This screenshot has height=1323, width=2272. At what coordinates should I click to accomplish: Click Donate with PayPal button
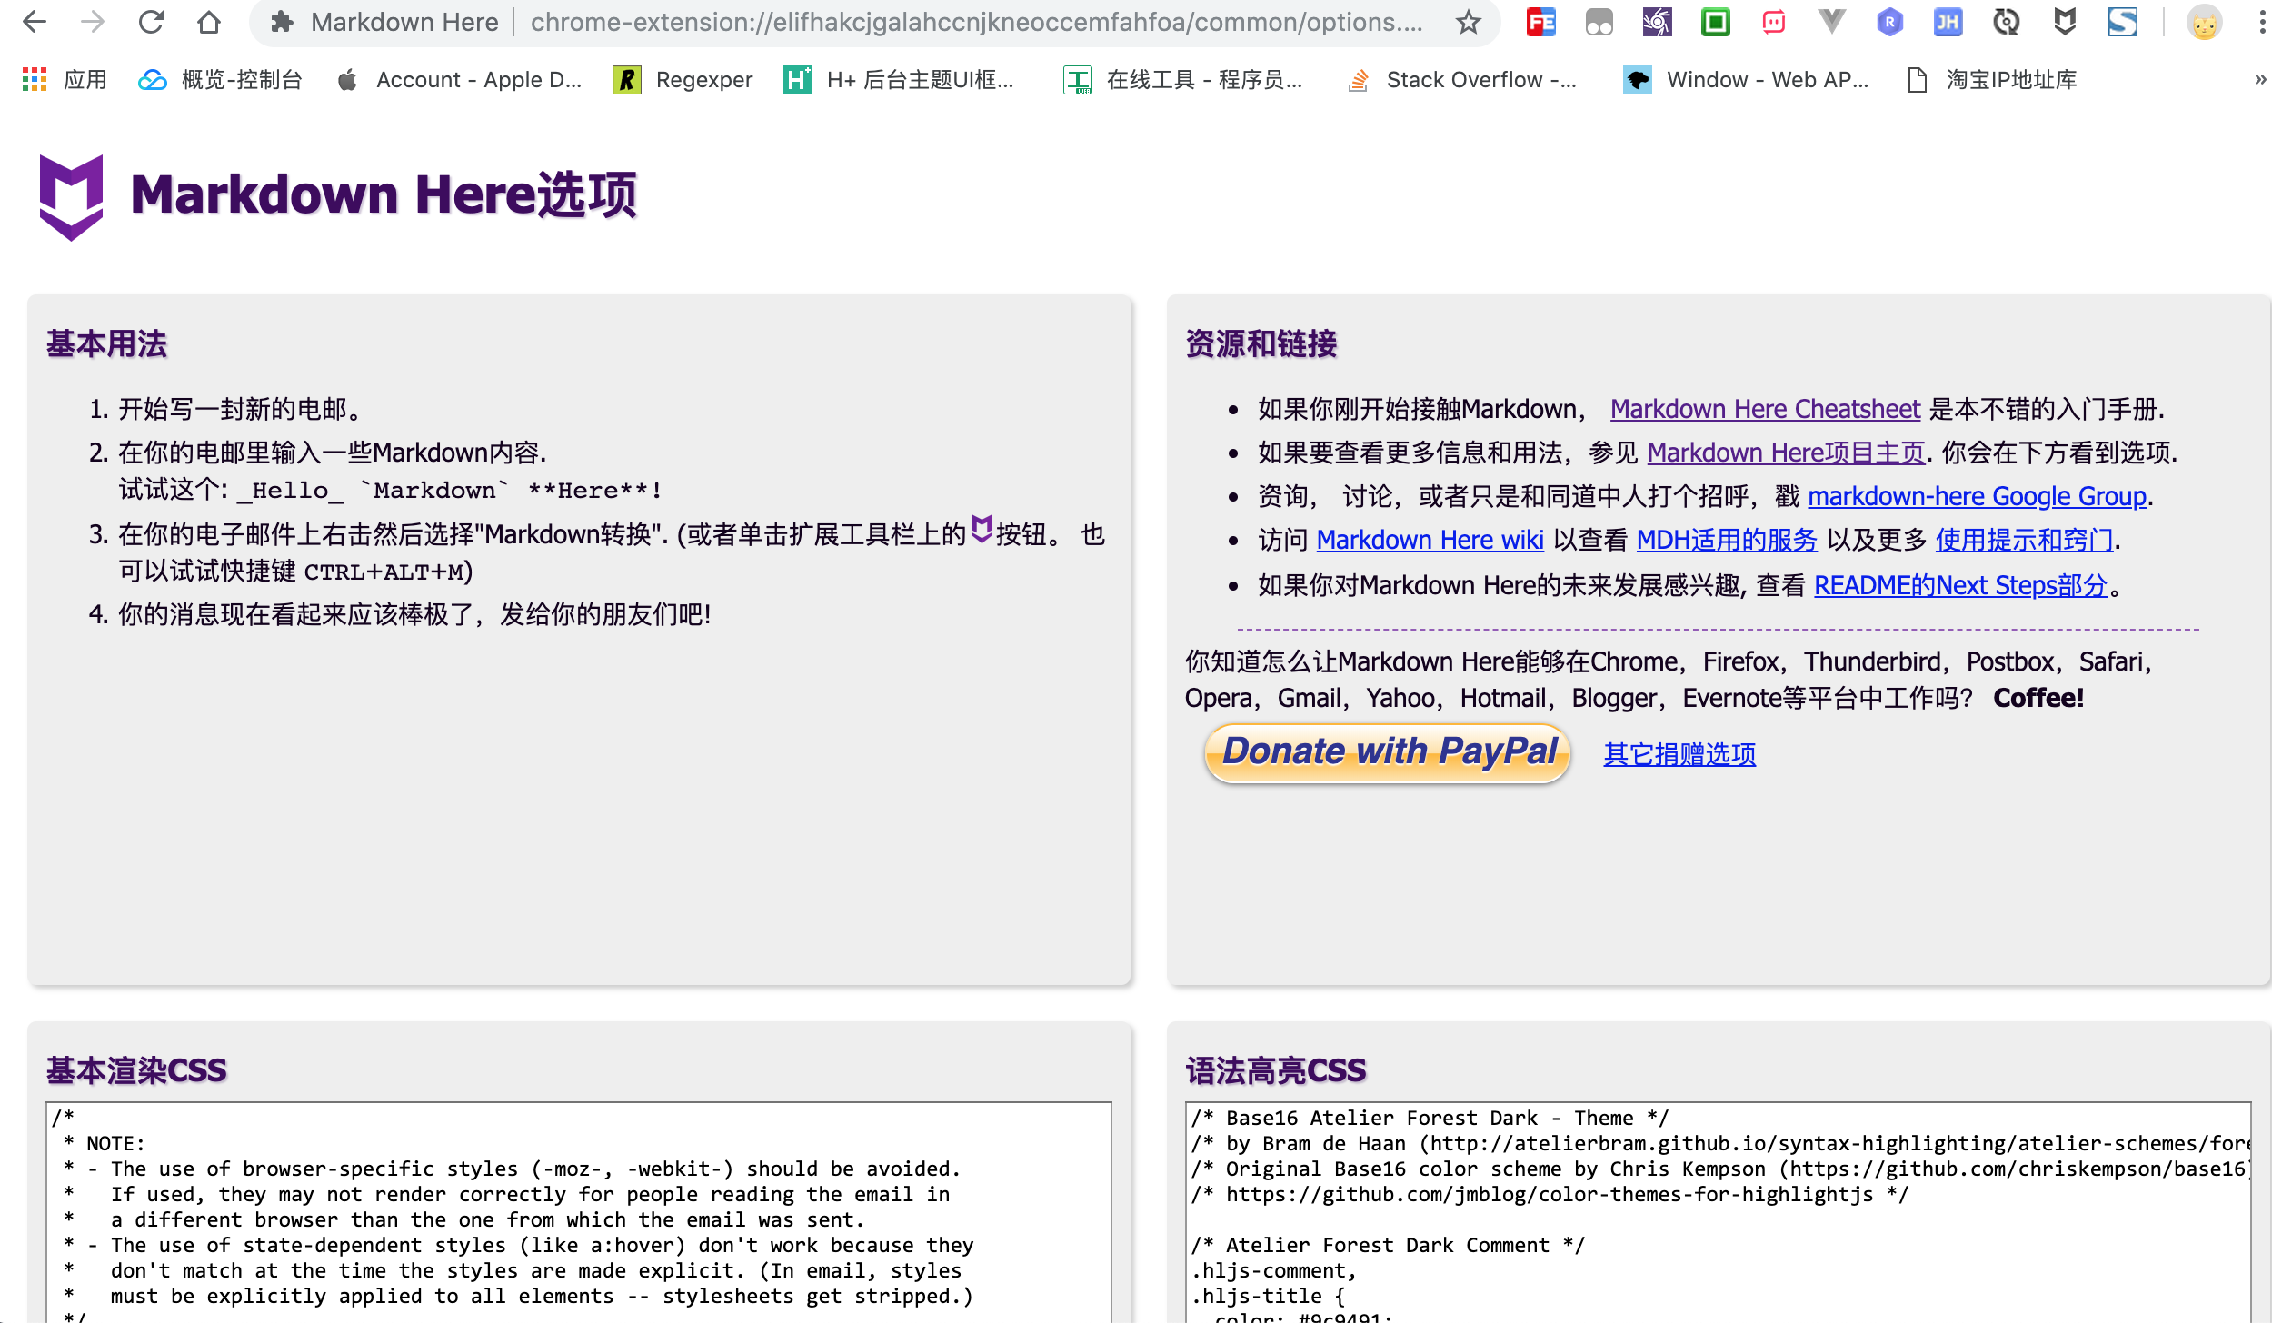point(1387,752)
